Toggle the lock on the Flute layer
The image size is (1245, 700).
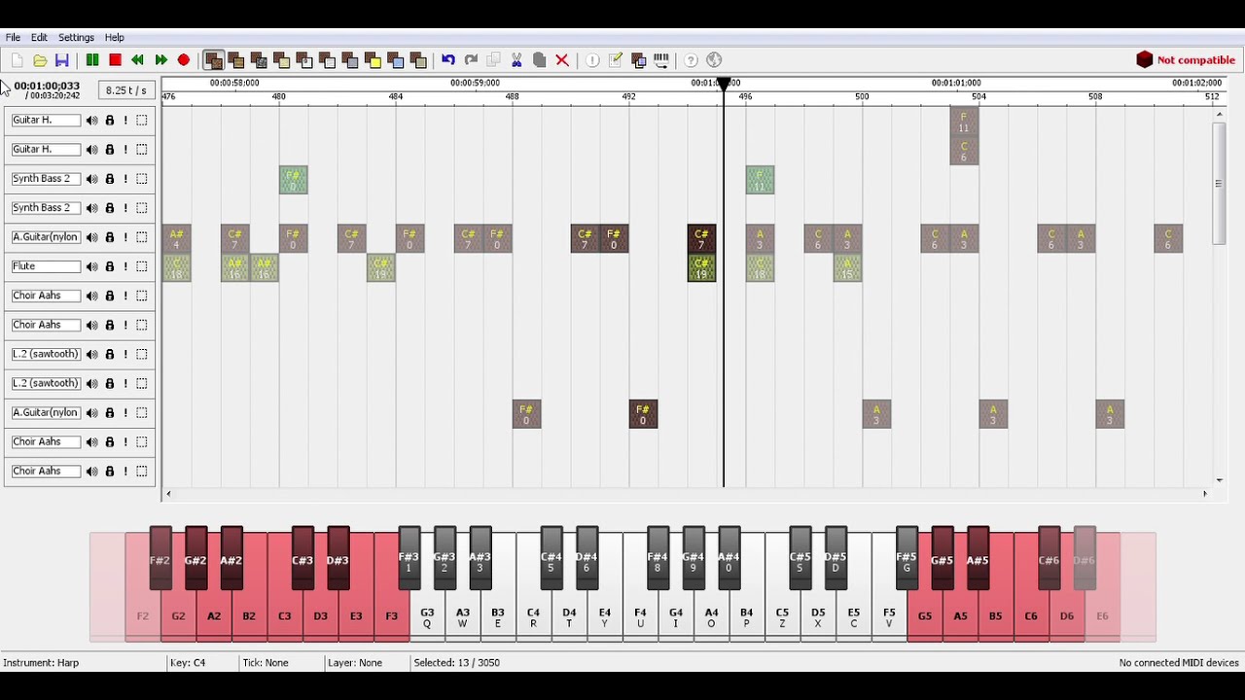click(x=110, y=266)
